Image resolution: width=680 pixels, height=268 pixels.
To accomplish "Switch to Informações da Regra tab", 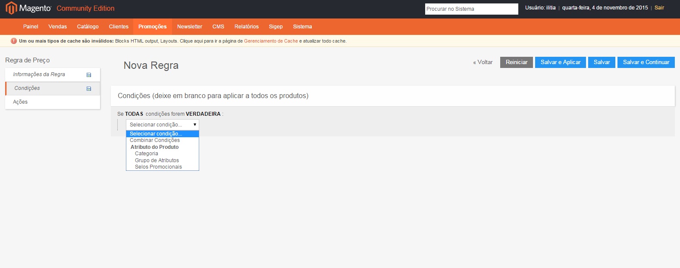I will tap(53, 74).
